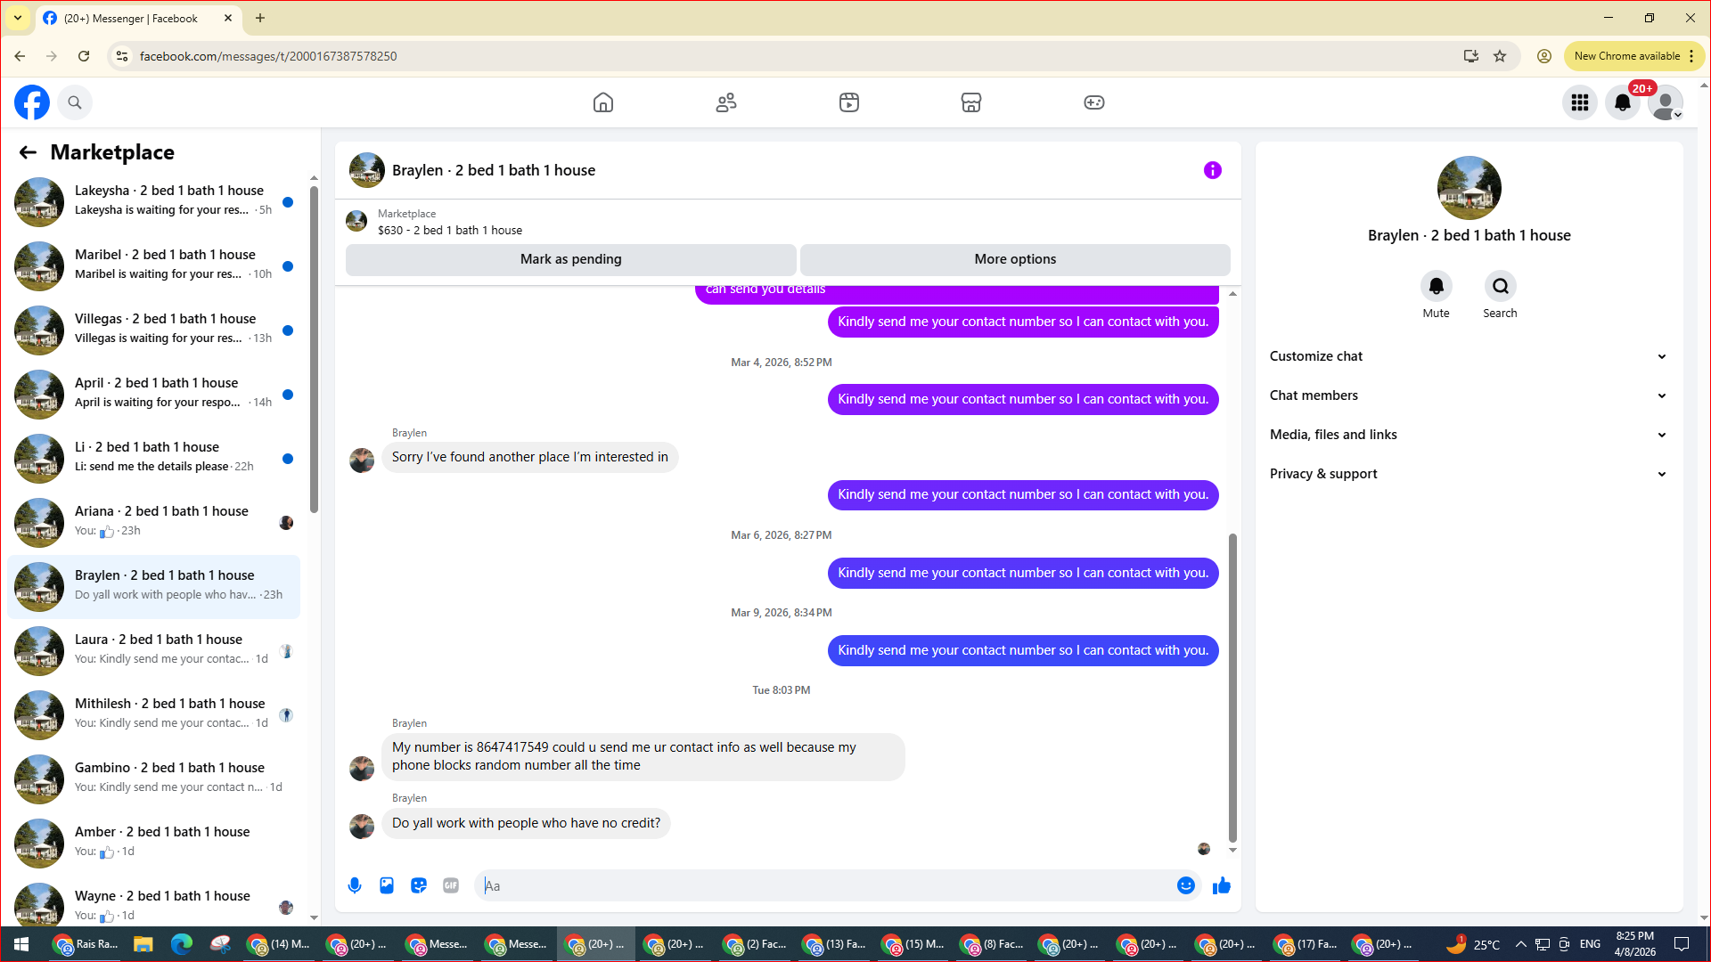Go to the Marketplace tab in top navigation
This screenshot has width=1711, height=962.
click(971, 102)
